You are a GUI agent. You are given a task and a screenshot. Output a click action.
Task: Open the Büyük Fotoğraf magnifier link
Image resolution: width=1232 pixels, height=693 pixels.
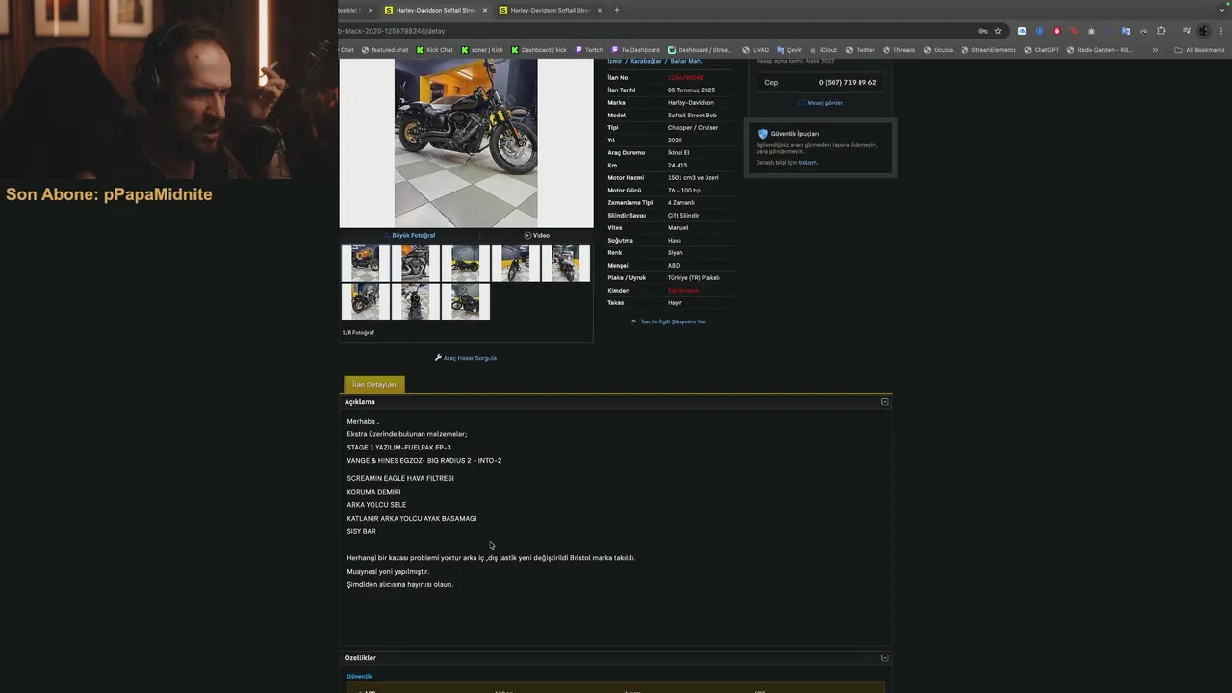(410, 235)
